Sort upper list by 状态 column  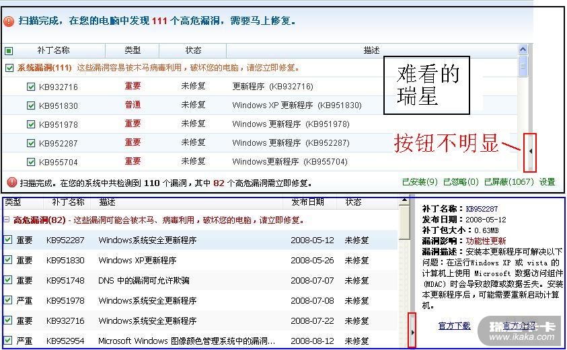[x=193, y=50]
